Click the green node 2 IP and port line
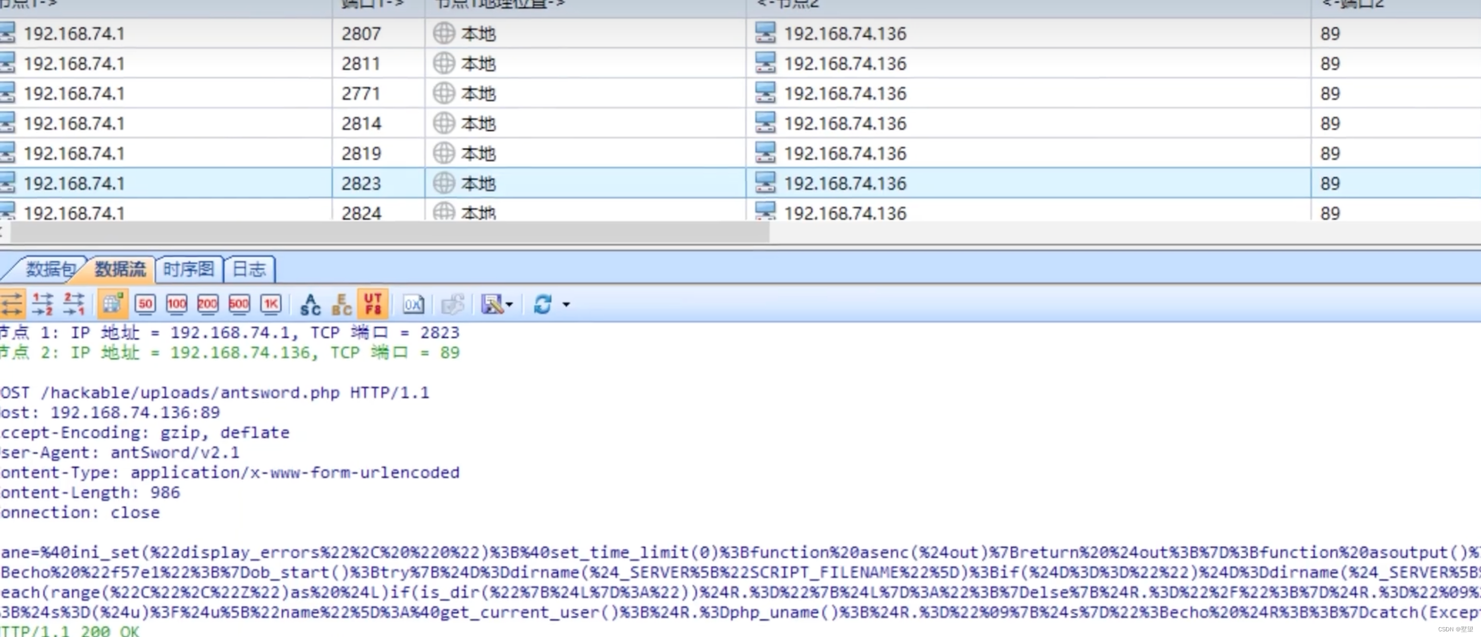 click(230, 352)
